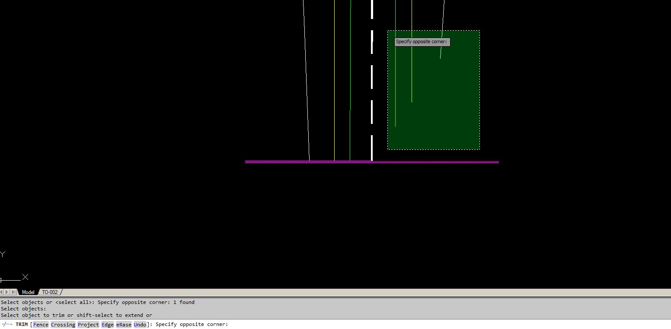Click the Undo option of TRIM
The width and height of the screenshot is (671, 329).
140,325
